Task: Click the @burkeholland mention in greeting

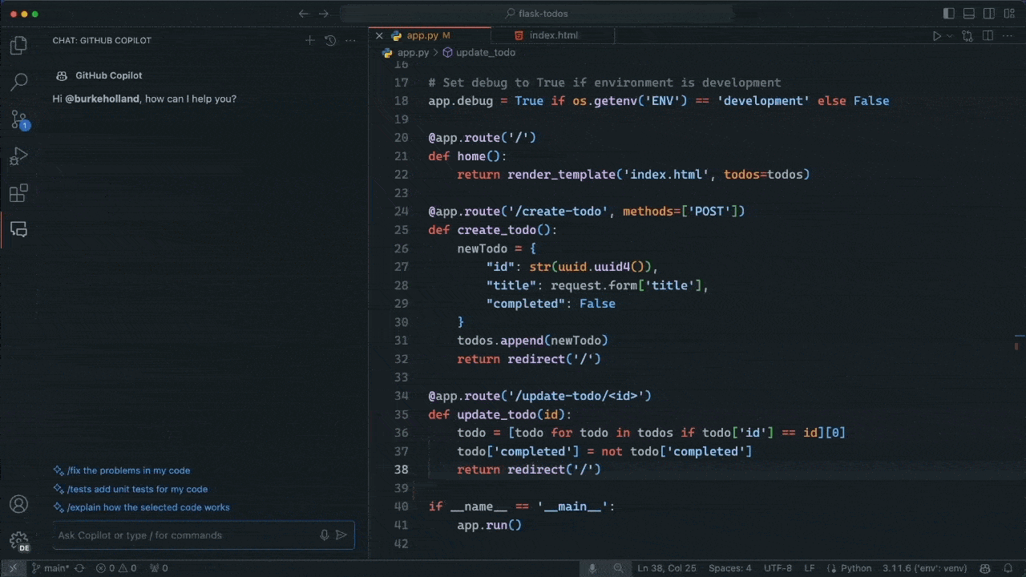Action: [x=102, y=99]
